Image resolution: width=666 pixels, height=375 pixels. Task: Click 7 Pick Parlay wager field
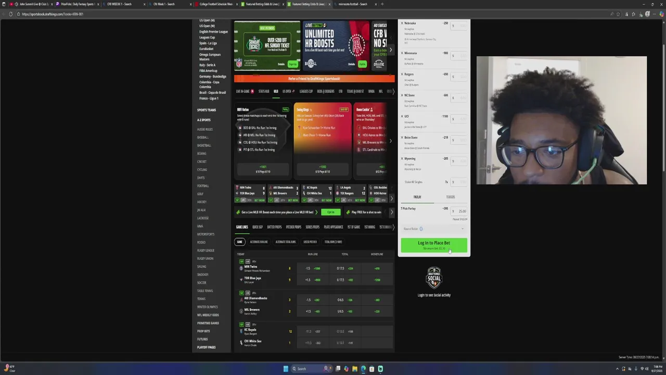pos(458,211)
